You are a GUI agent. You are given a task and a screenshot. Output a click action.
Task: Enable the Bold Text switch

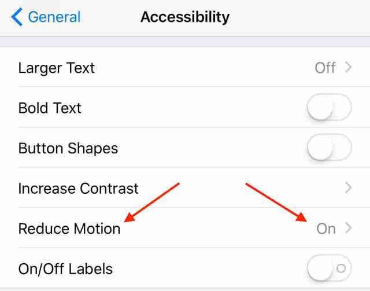click(x=329, y=107)
